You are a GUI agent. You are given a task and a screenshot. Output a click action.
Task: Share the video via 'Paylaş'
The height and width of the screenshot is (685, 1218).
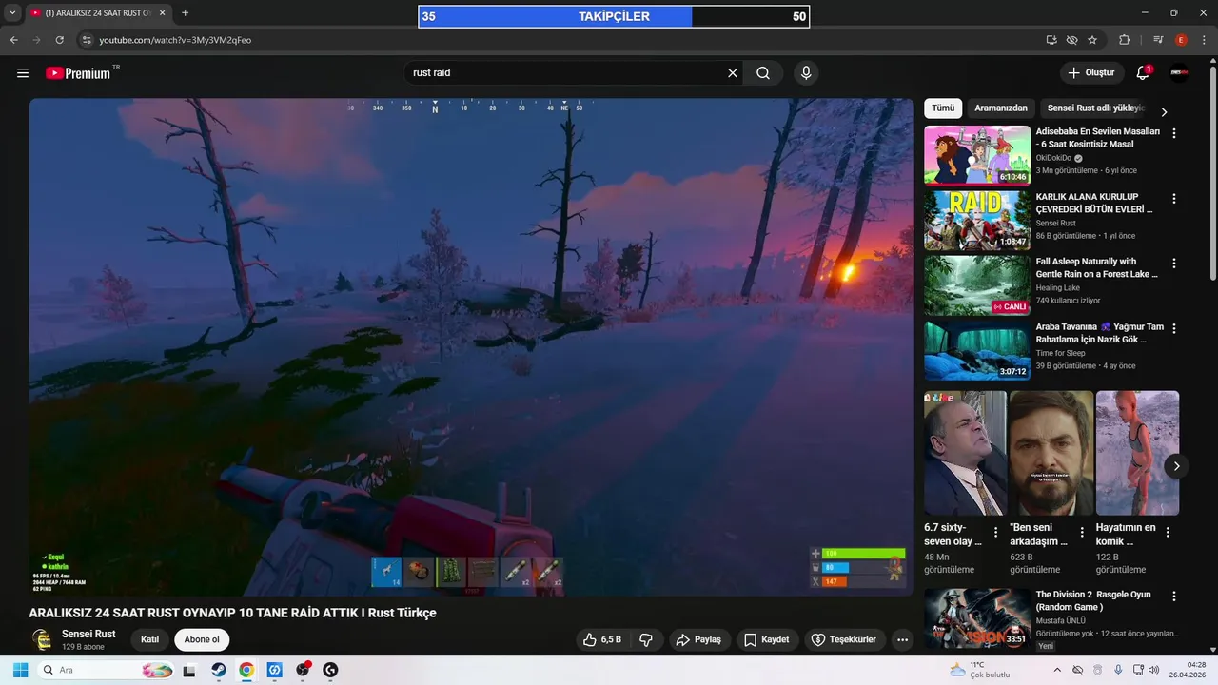coord(698,639)
